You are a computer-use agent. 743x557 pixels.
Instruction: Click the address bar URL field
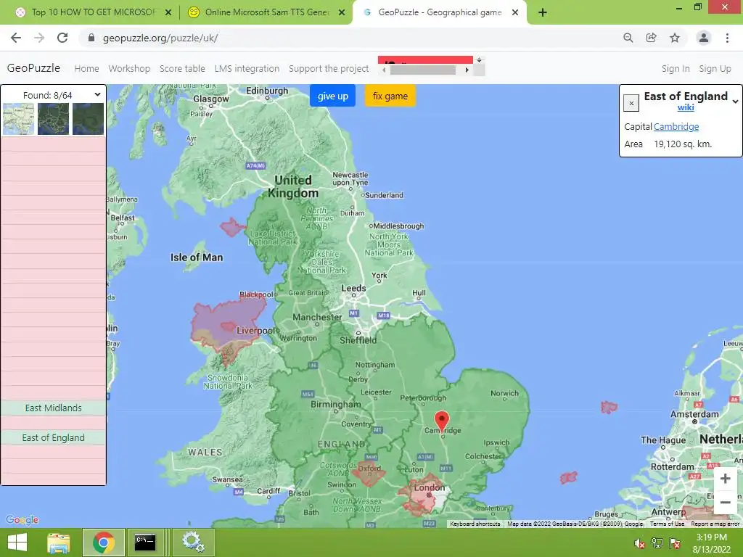[x=350, y=38]
